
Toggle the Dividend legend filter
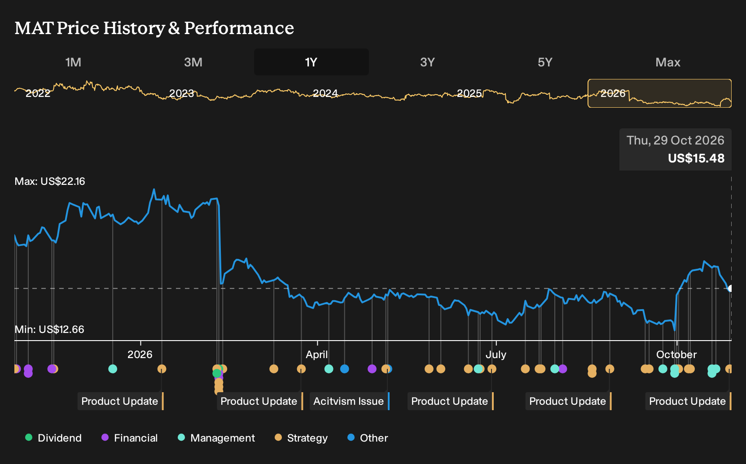53,438
